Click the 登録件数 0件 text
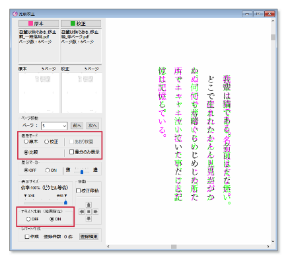292x260 pixels. [58, 237]
